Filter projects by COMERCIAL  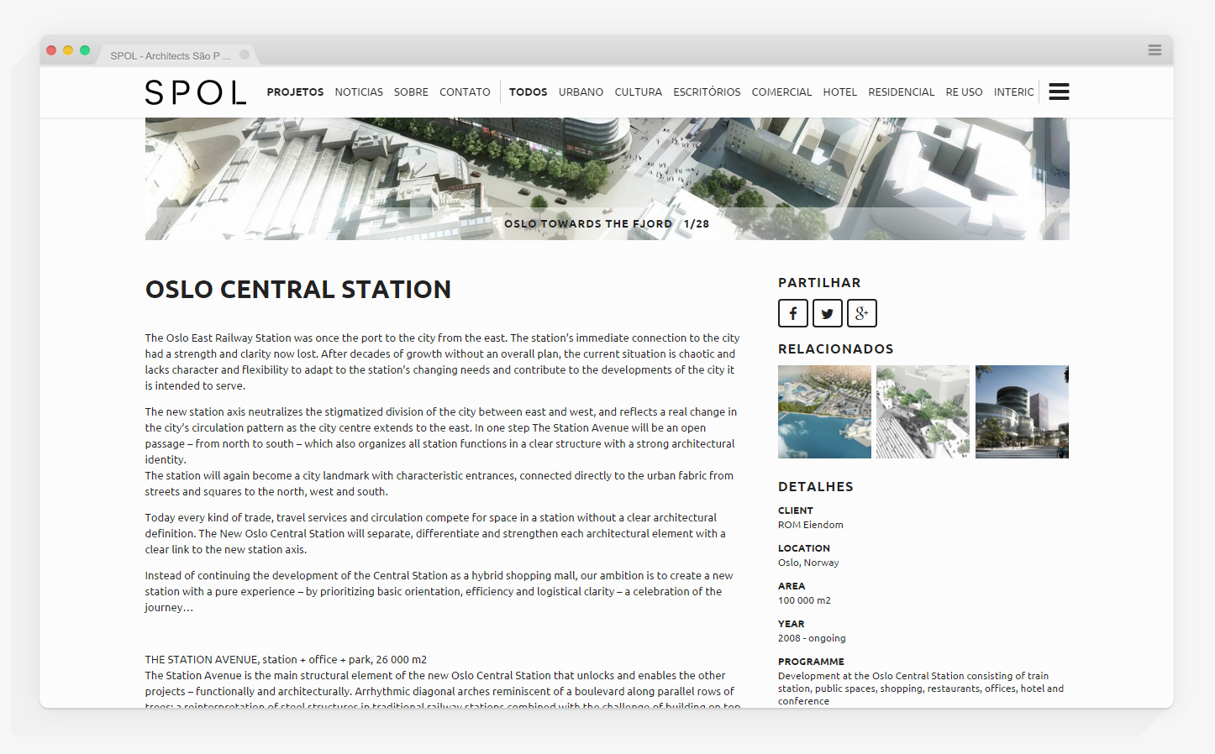point(781,92)
